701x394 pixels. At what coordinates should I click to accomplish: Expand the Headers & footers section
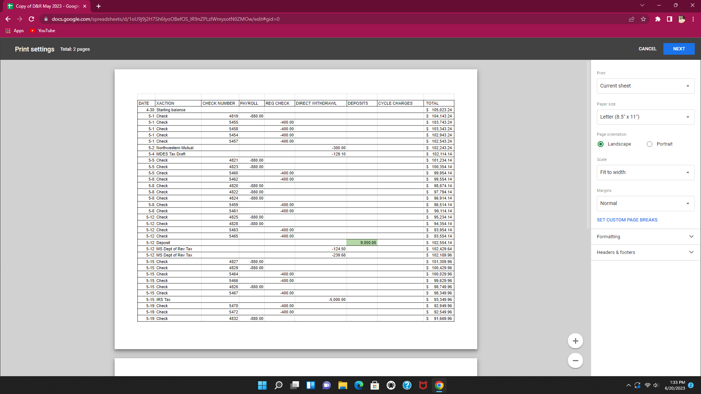(x=645, y=252)
